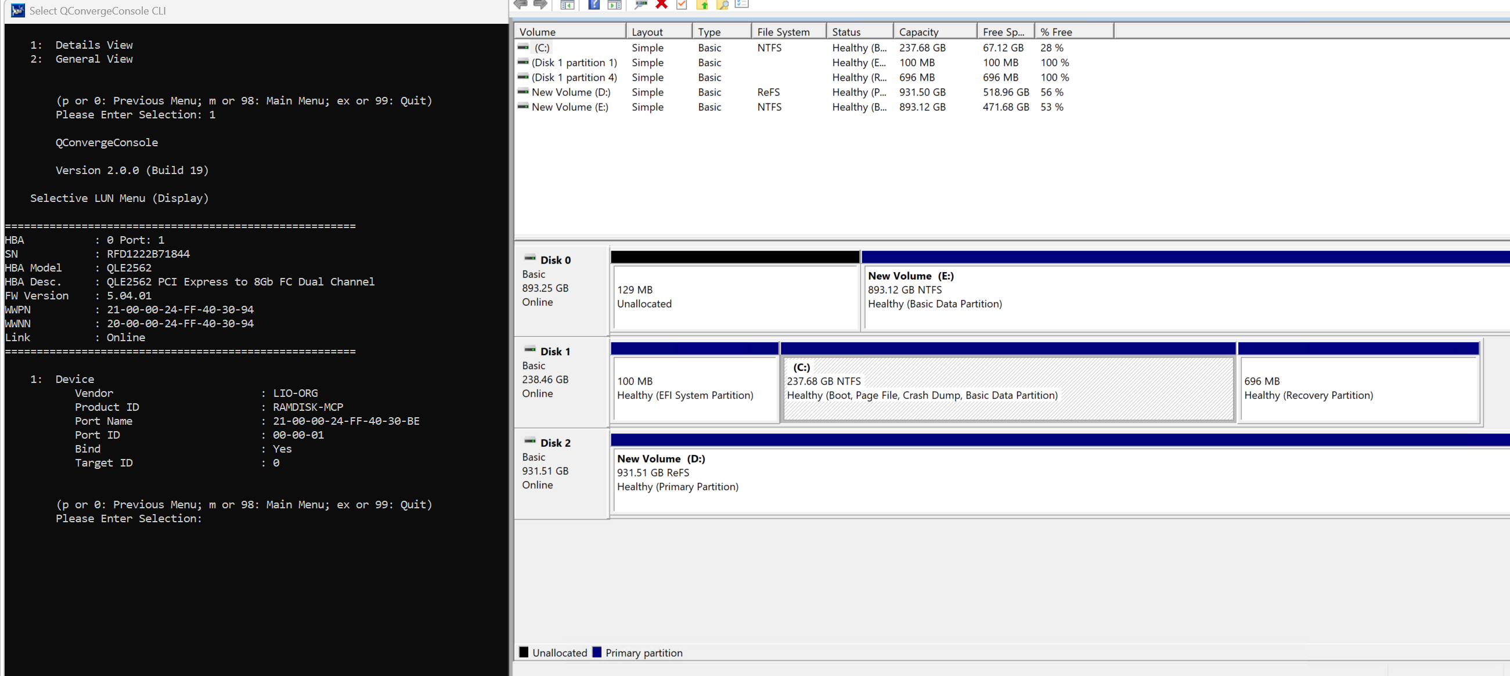Click the Back arrow in Disk Management toolbar

click(x=520, y=4)
